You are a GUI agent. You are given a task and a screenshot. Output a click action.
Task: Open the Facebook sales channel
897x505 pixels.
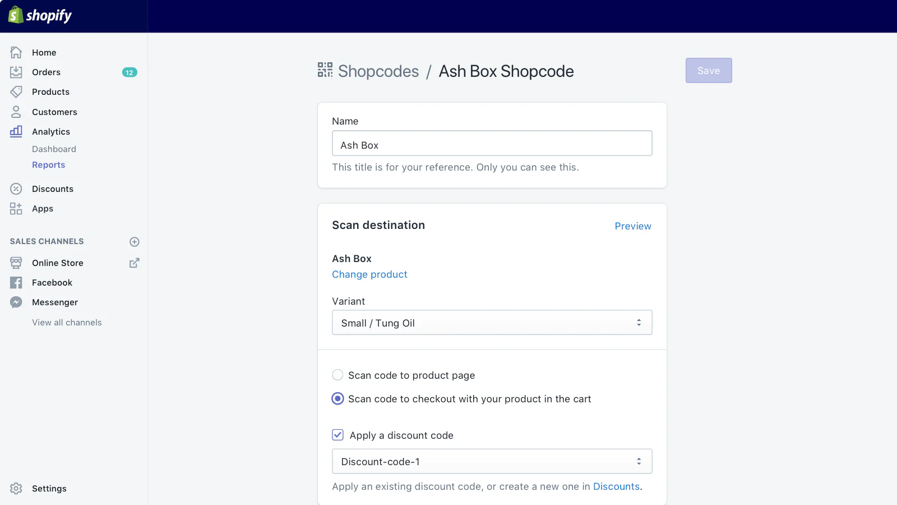(x=16, y=282)
